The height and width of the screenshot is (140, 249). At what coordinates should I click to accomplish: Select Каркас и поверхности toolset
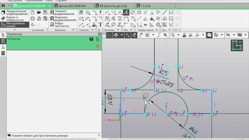(x=15, y=19)
